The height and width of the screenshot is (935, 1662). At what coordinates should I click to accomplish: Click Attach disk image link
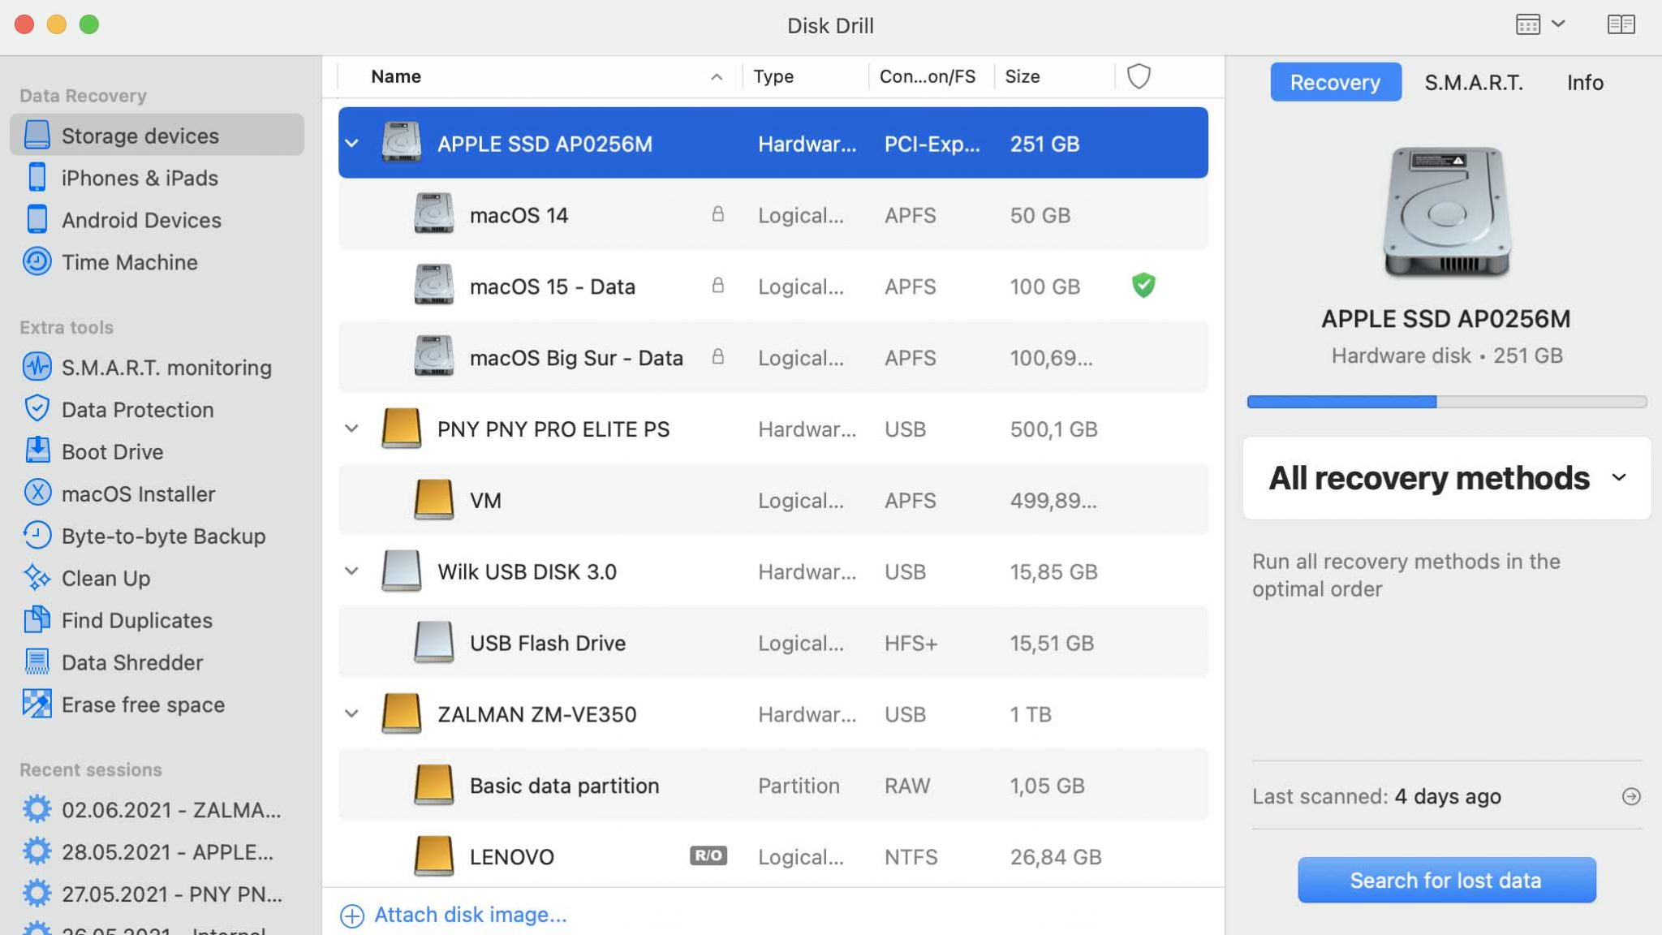469,914
